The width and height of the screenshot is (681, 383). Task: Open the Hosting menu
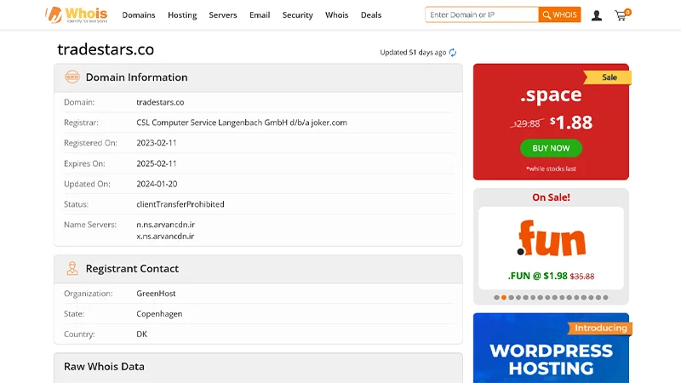[x=182, y=15]
